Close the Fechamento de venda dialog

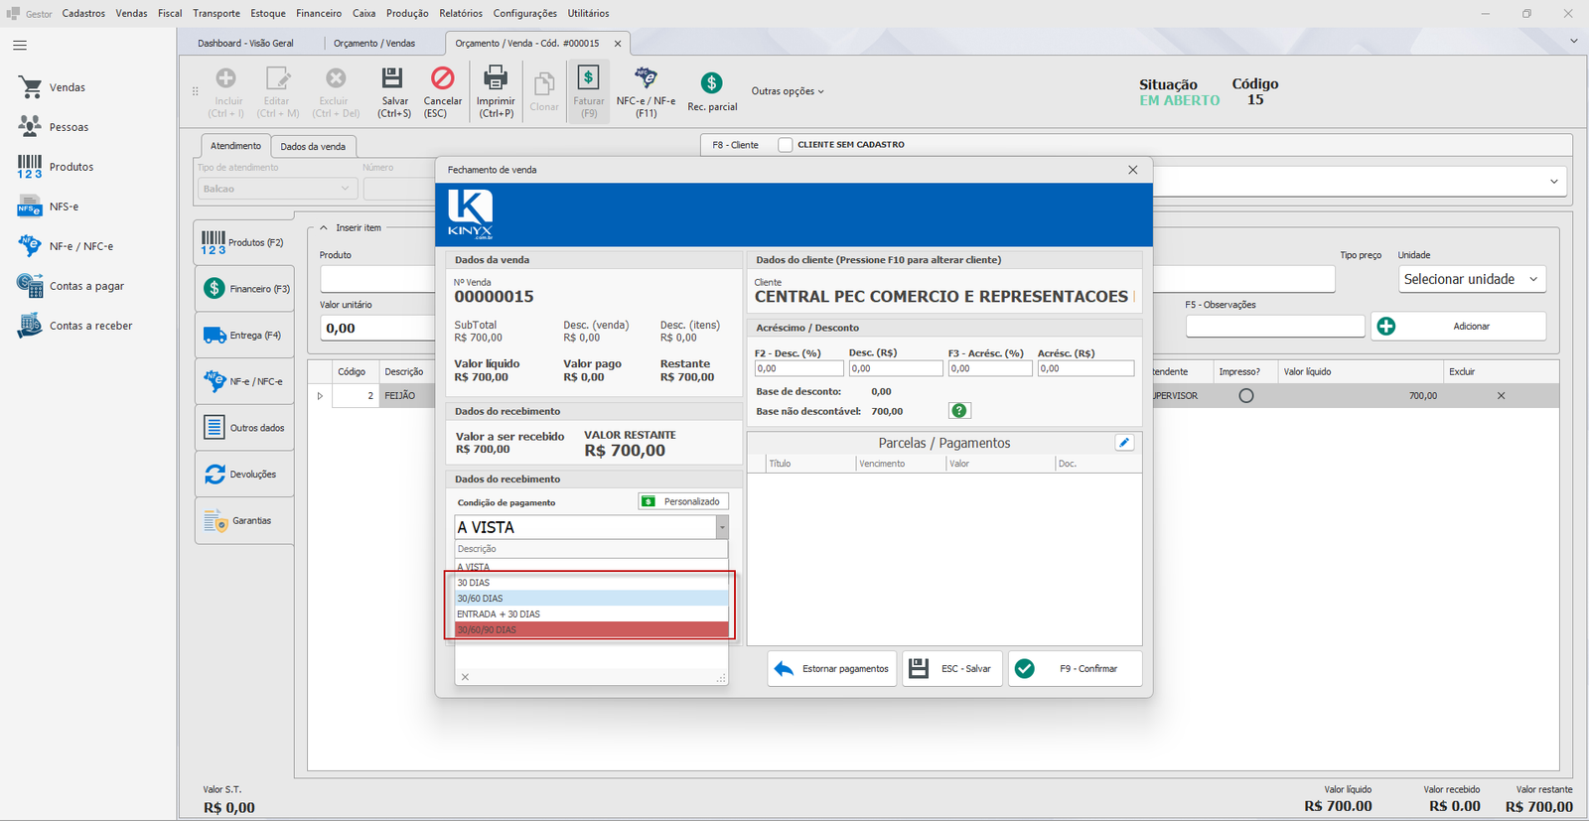(1133, 170)
